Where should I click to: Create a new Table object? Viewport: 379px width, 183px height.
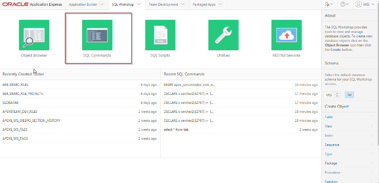pyautogui.click(x=329, y=117)
